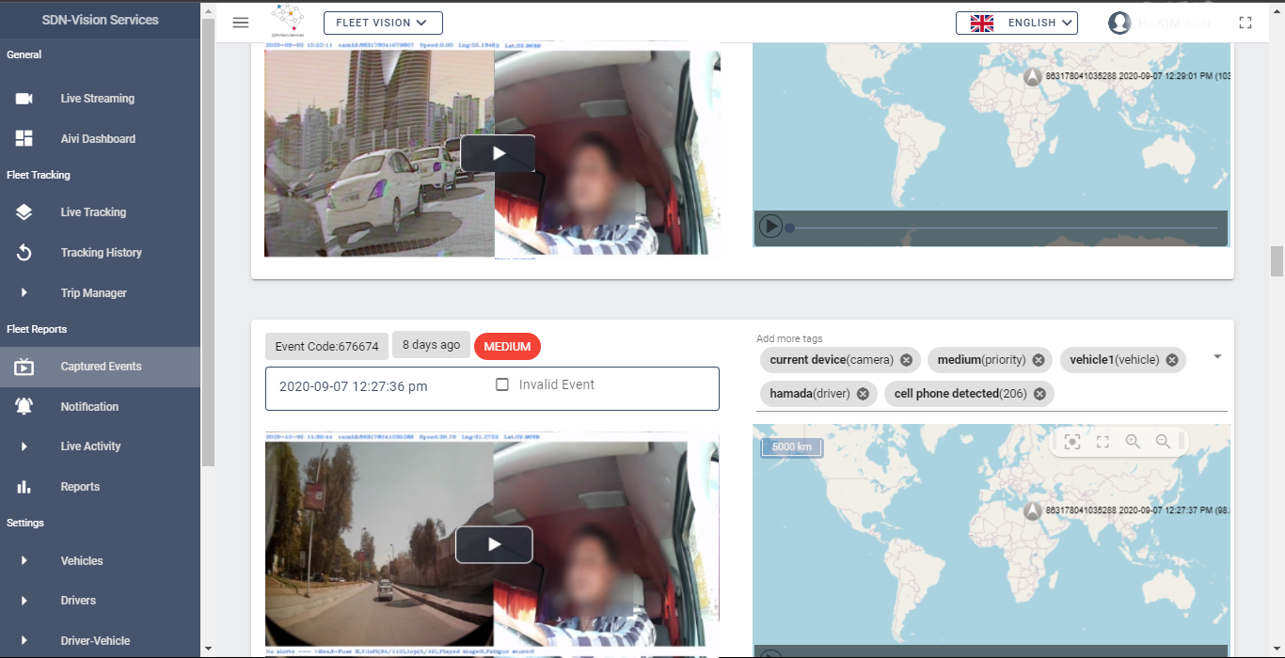
Task: Click the Event Code:676674 label
Action: [326, 347]
